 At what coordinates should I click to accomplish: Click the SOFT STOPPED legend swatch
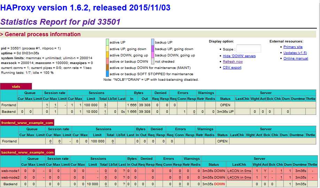[107, 74]
